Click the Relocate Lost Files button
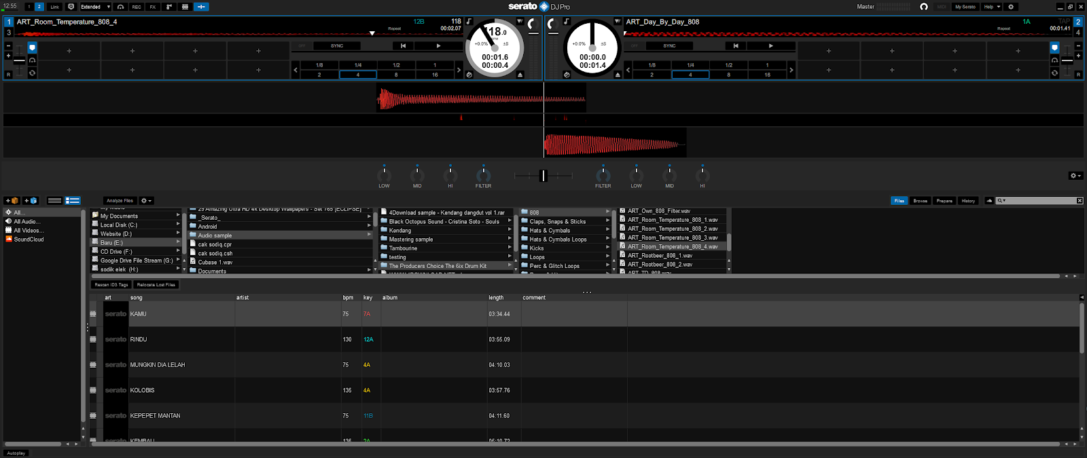Screen dimensions: 1087x458 (x=156, y=285)
